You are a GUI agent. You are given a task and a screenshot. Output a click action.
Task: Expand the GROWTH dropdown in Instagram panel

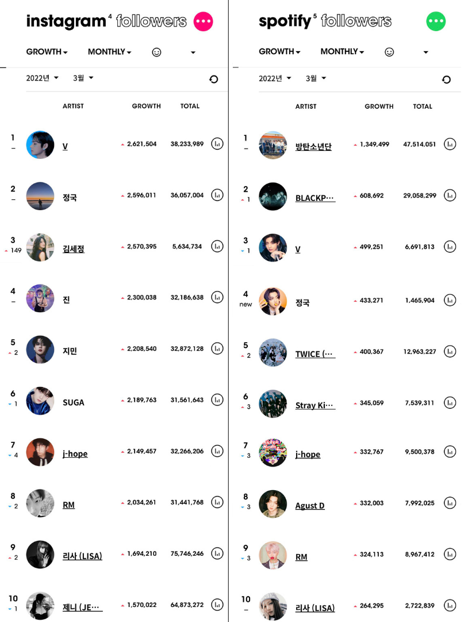point(47,52)
